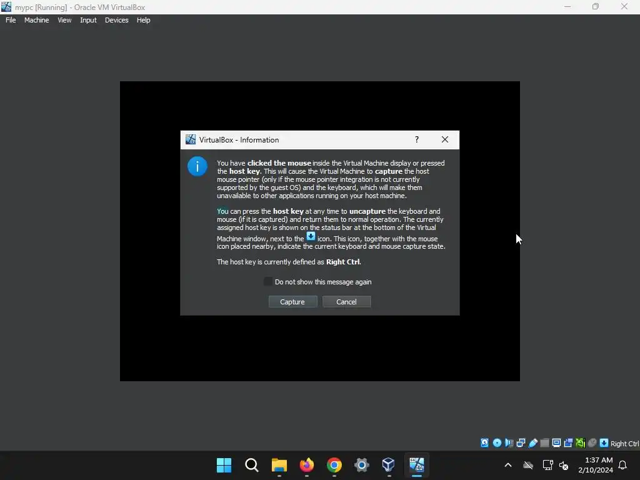Click the Capture button
Viewport: 640px width, 480px height.
click(292, 302)
